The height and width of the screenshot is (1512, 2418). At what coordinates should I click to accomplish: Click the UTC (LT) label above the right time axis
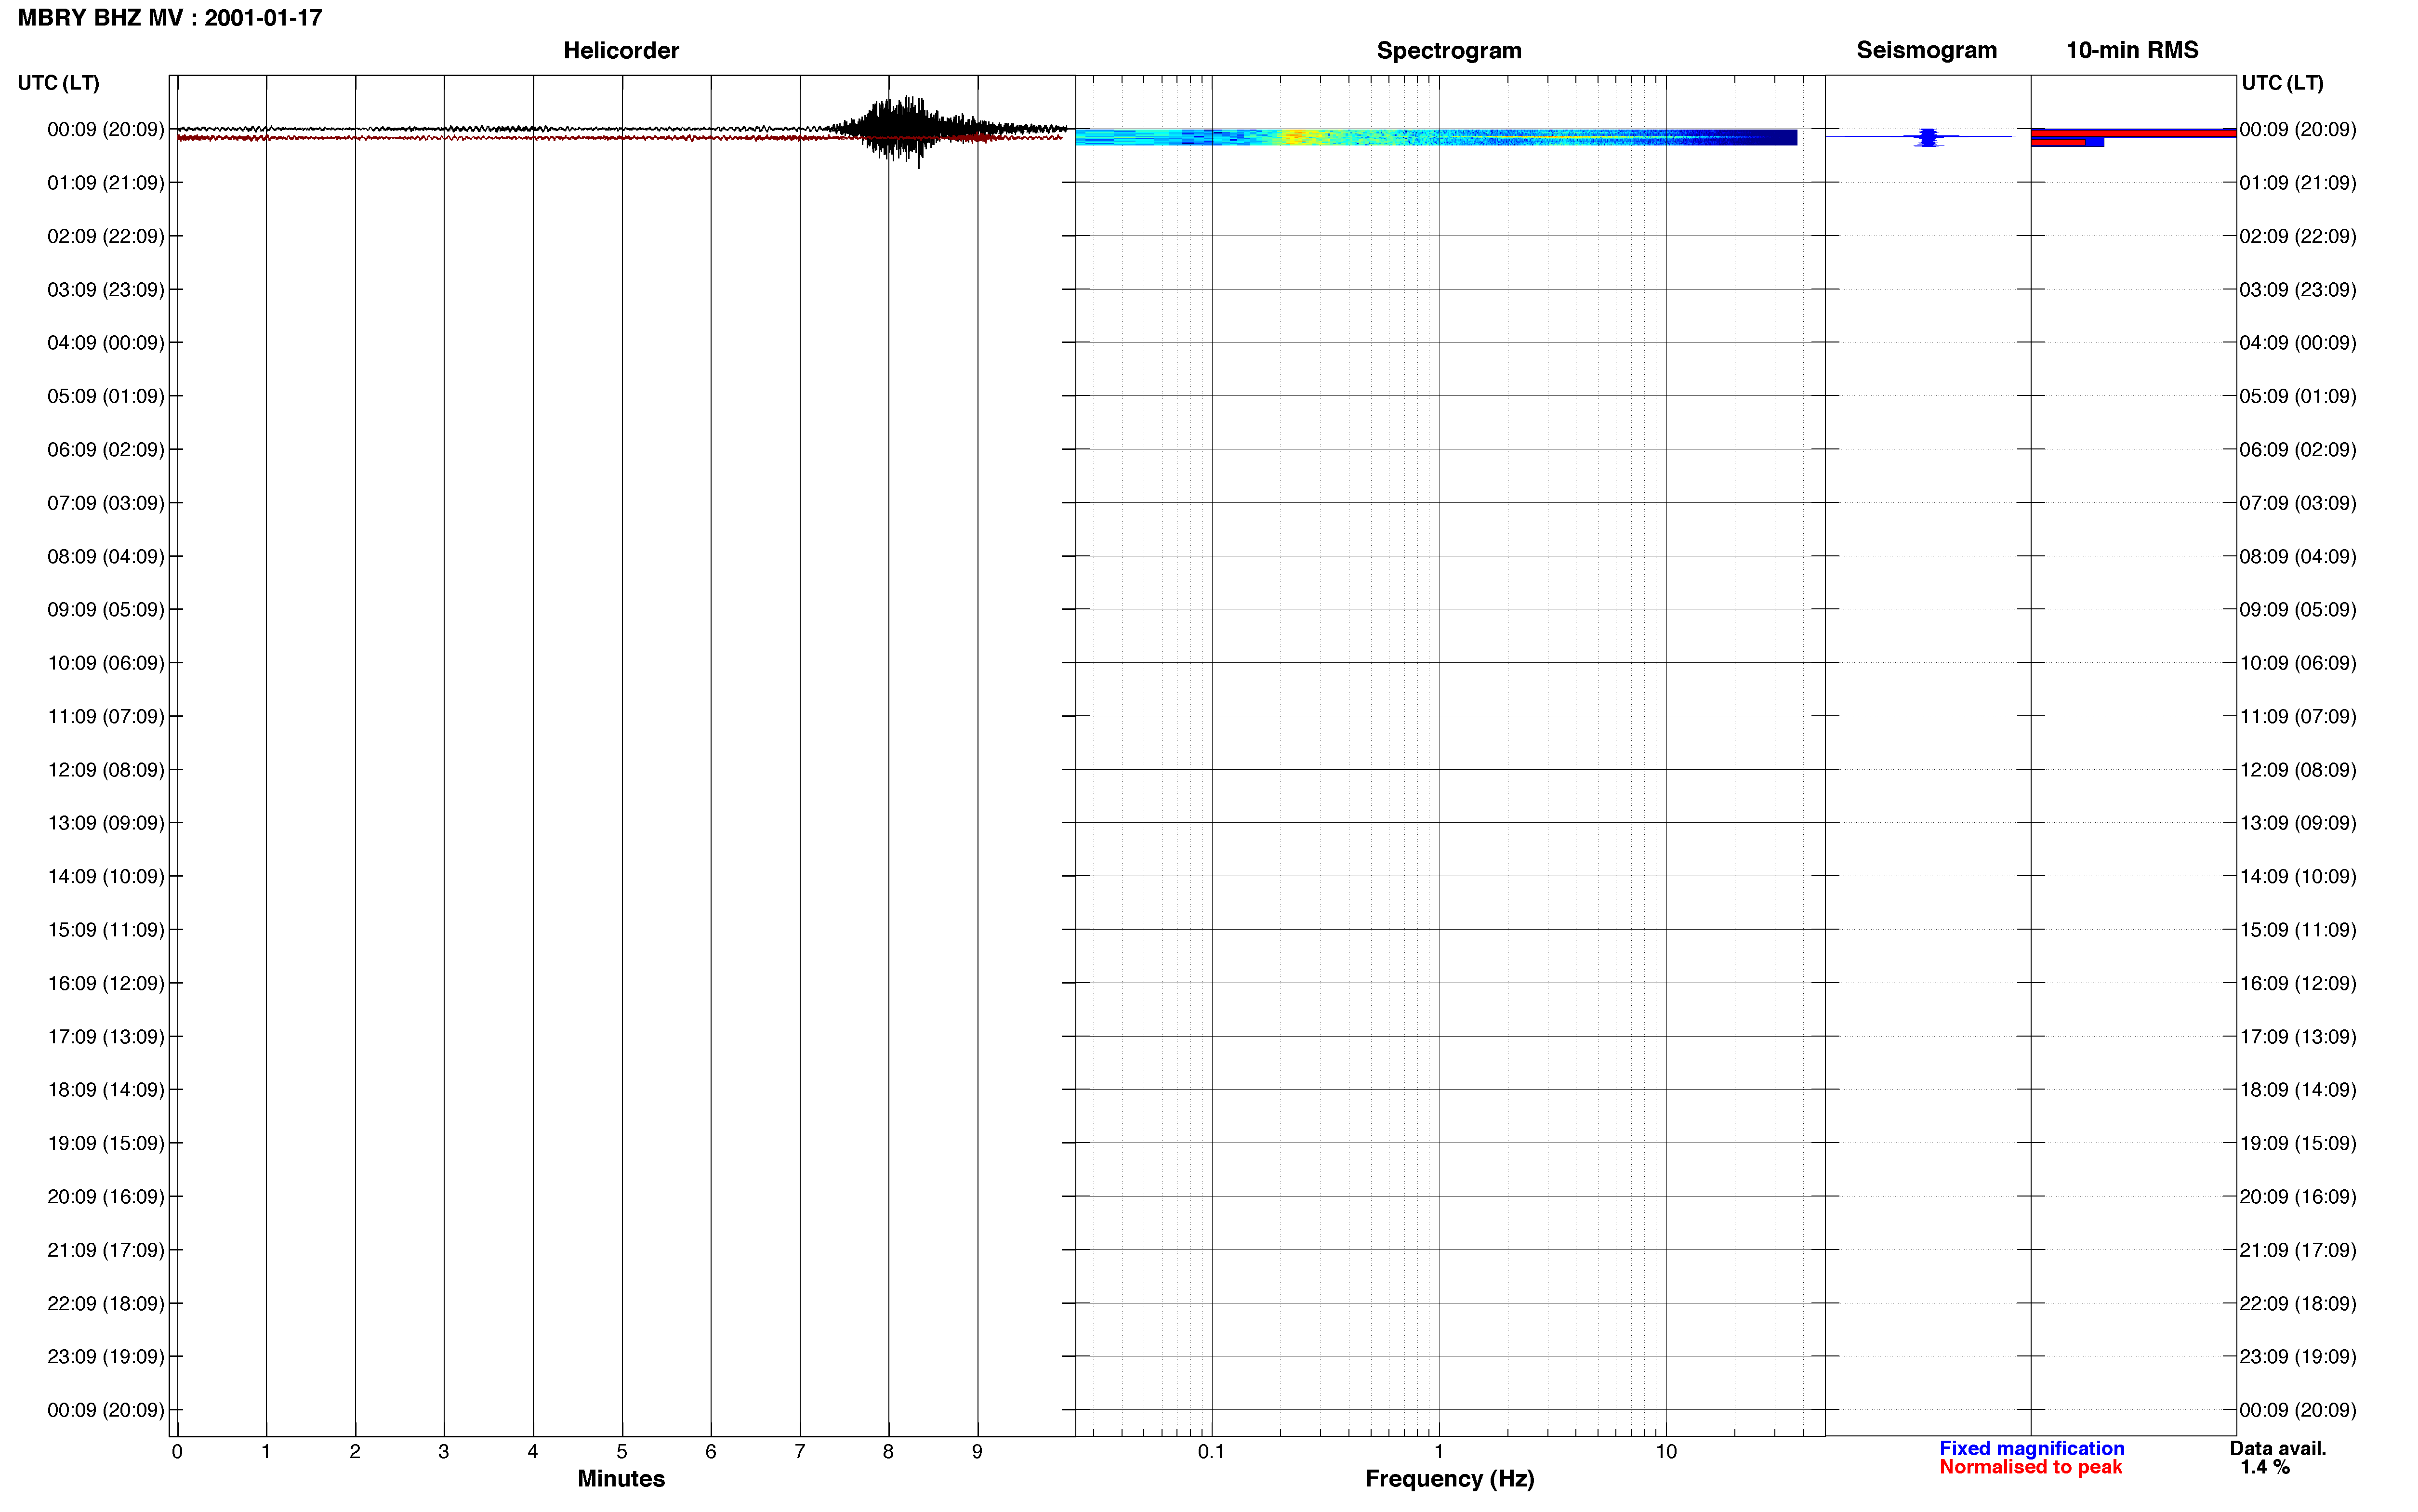pos(2282,83)
